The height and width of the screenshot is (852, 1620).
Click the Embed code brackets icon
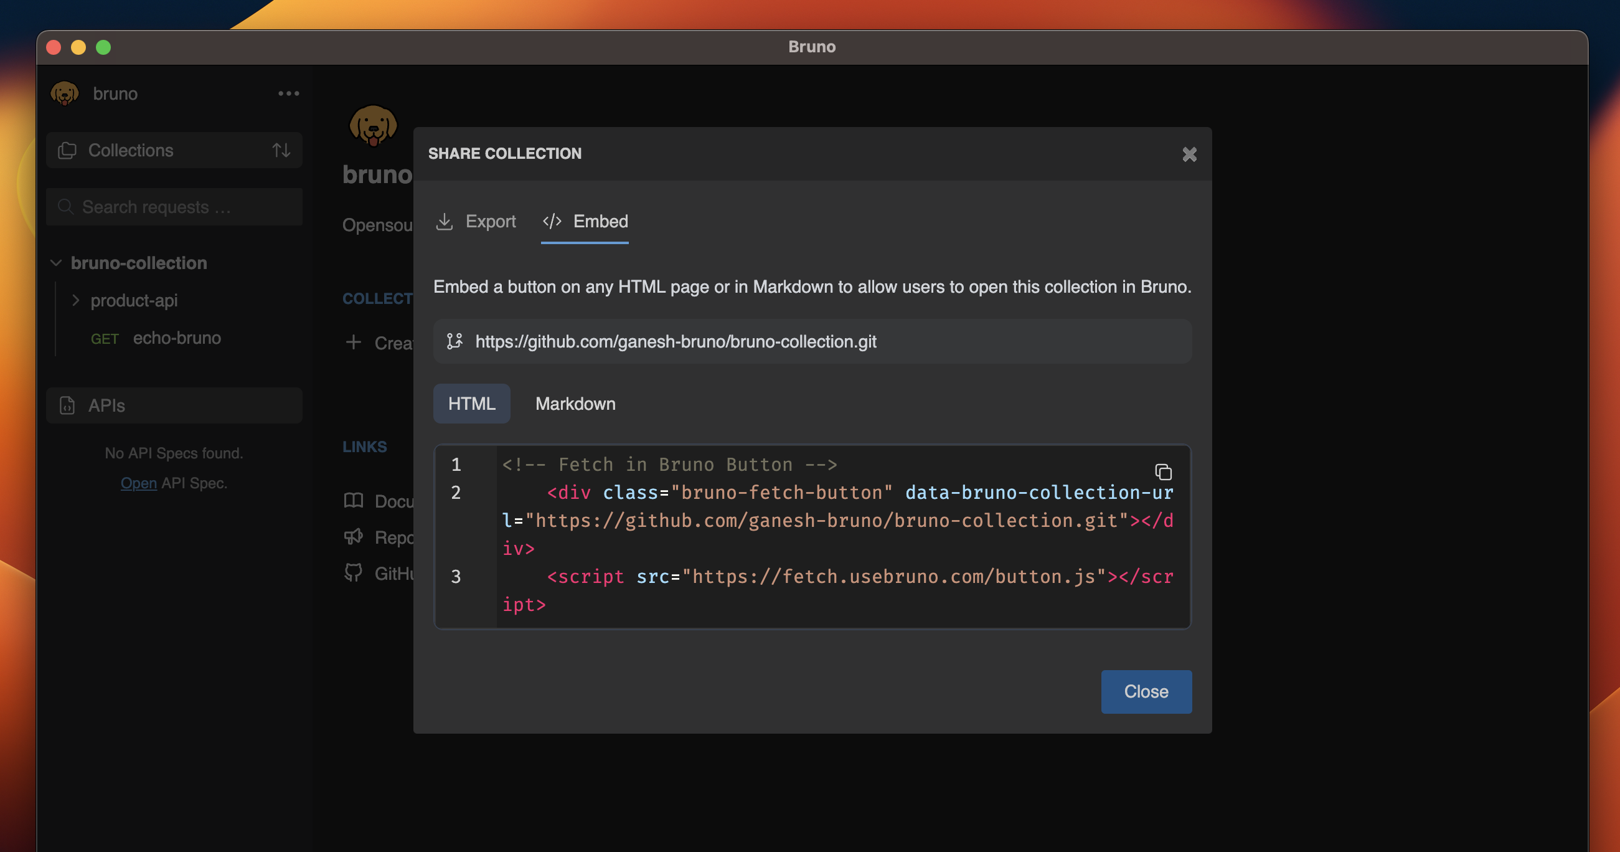pyautogui.click(x=552, y=222)
